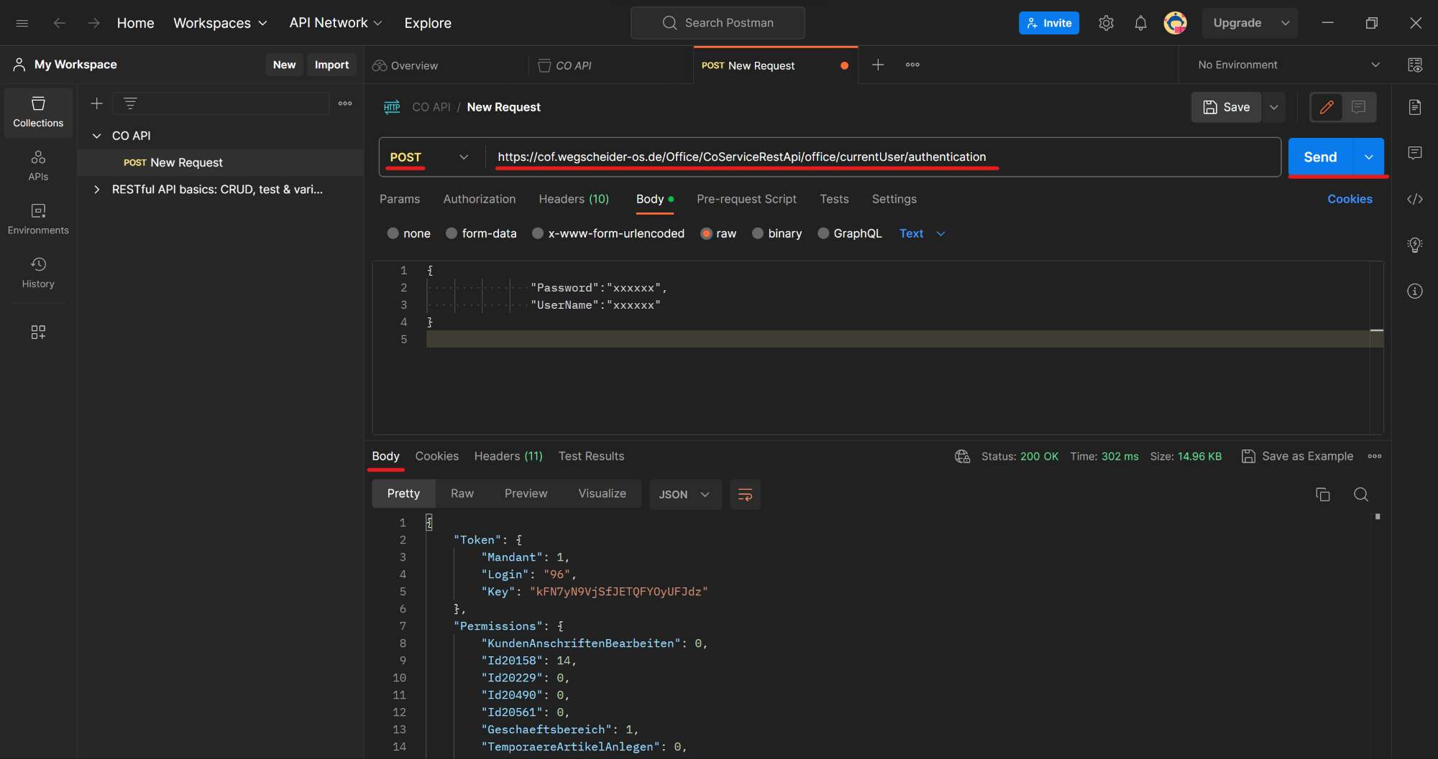1438x759 pixels.
Task: Open documentation panel icon
Action: point(1415,107)
